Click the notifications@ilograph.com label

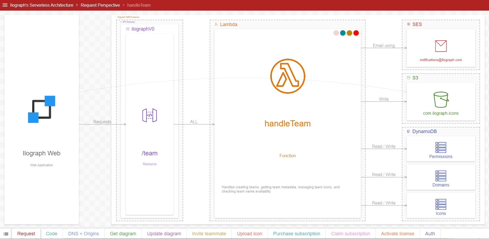441,60
